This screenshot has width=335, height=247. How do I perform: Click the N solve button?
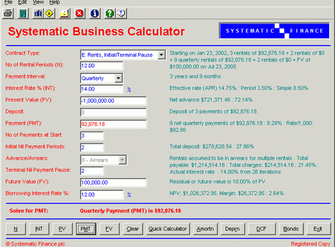tap(16, 229)
